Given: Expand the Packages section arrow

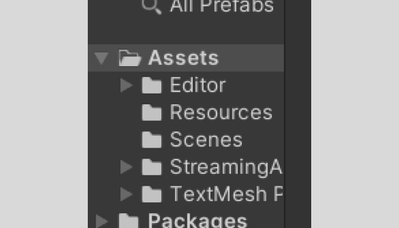Looking at the screenshot, I should point(102,221).
